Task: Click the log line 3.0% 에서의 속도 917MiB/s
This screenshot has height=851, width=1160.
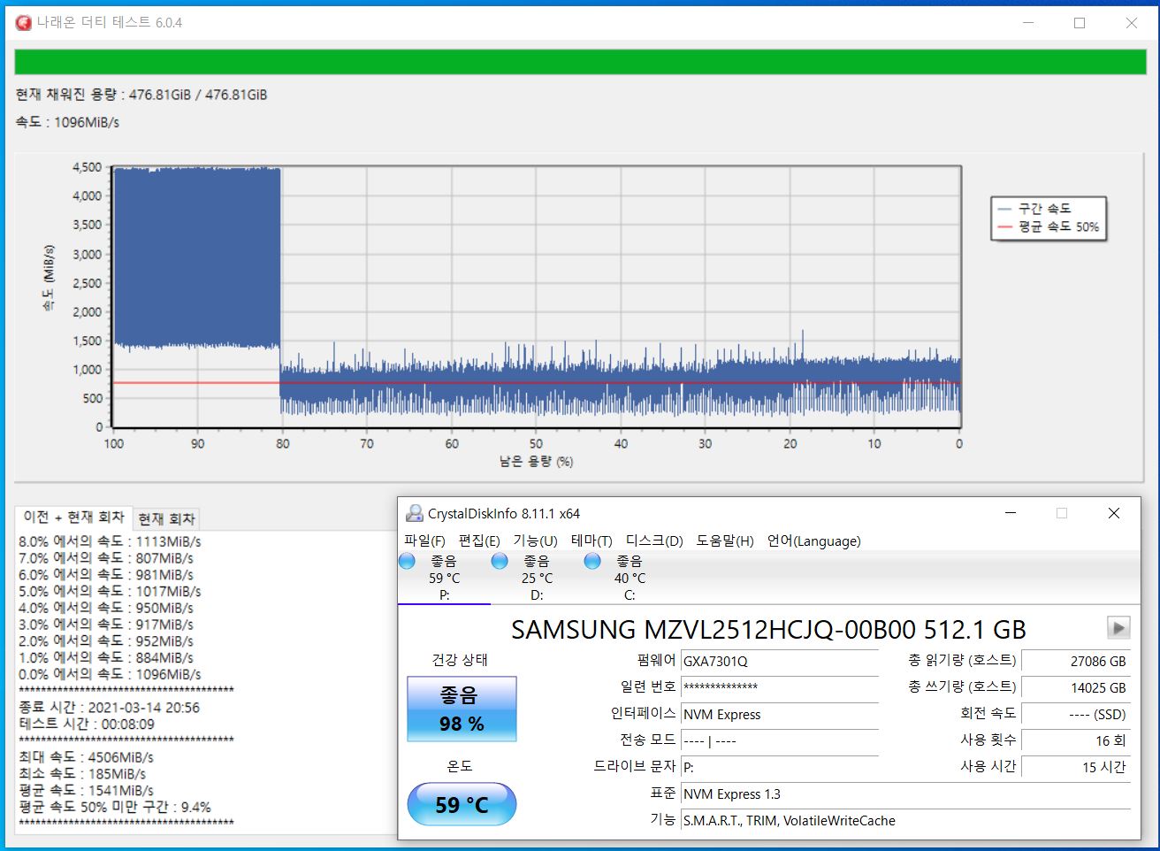Action: click(106, 624)
